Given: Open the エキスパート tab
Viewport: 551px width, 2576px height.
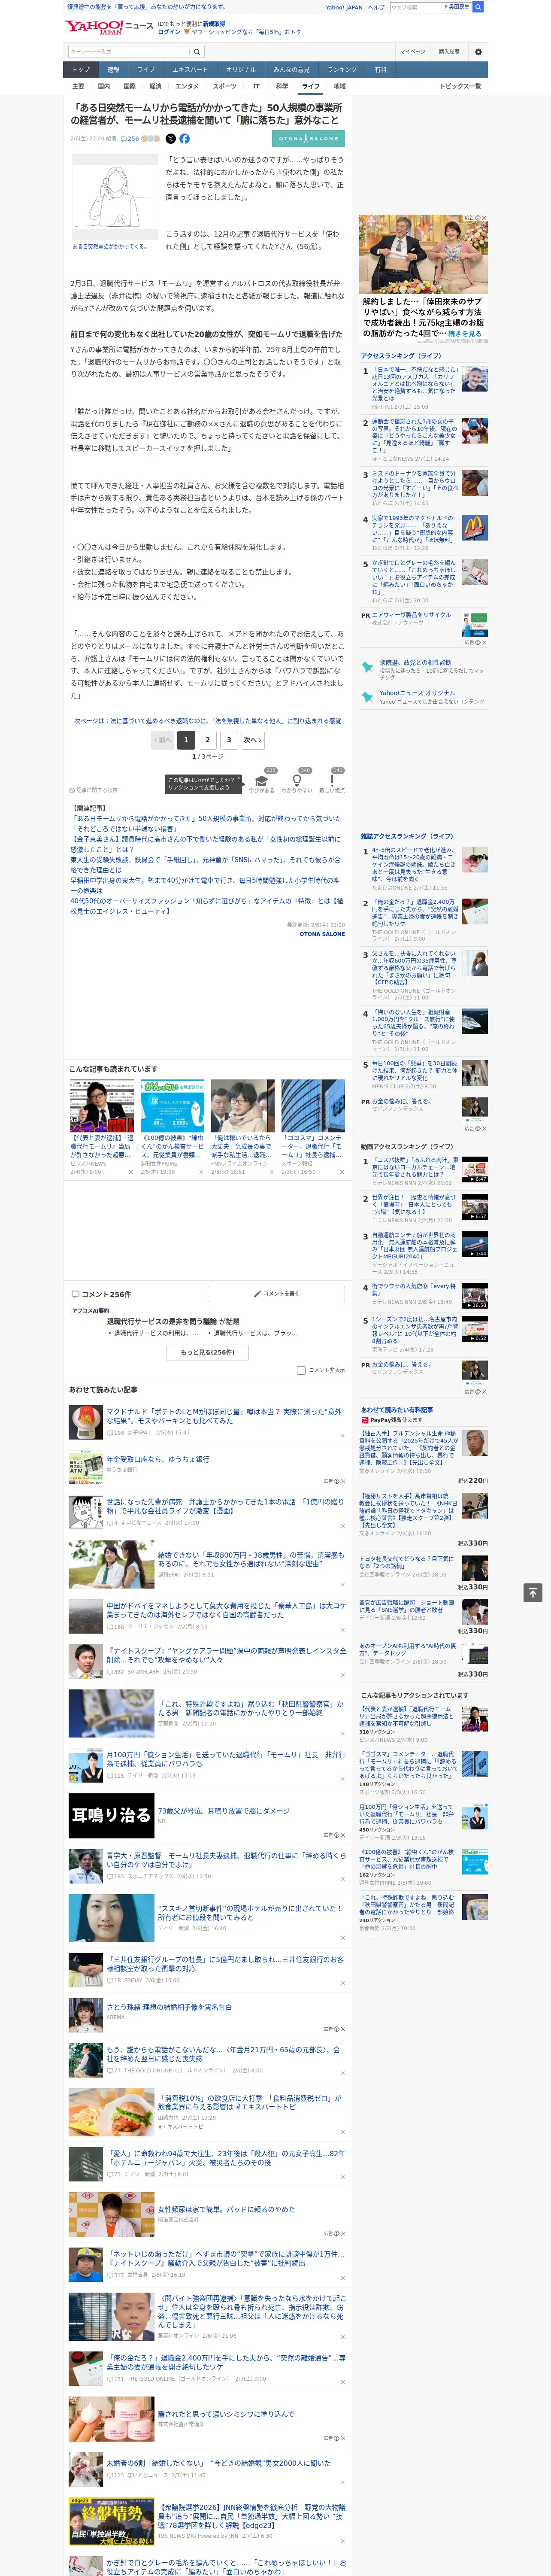Looking at the screenshot, I should click(190, 70).
